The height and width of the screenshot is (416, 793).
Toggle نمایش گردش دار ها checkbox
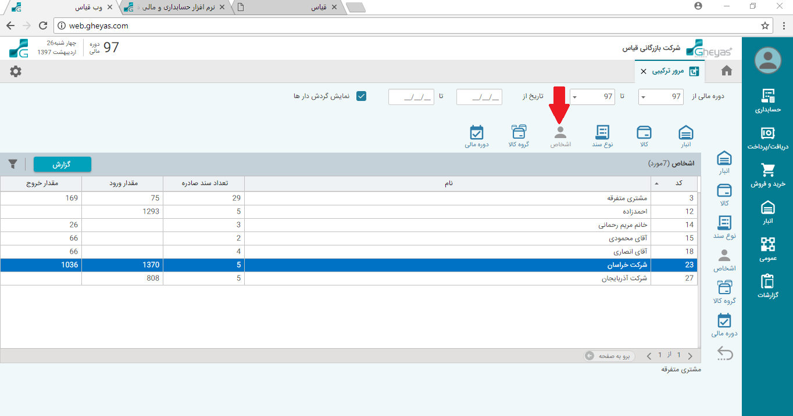pyautogui.click(x=361, y=96)
